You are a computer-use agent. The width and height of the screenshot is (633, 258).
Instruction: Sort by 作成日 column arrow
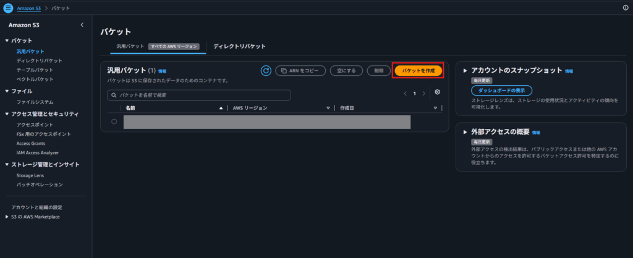coord(435,108)
